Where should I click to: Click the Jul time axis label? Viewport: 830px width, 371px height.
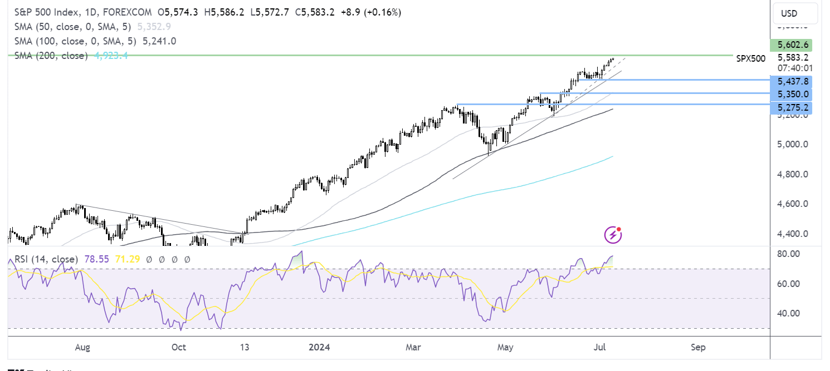tap(599, 347)
